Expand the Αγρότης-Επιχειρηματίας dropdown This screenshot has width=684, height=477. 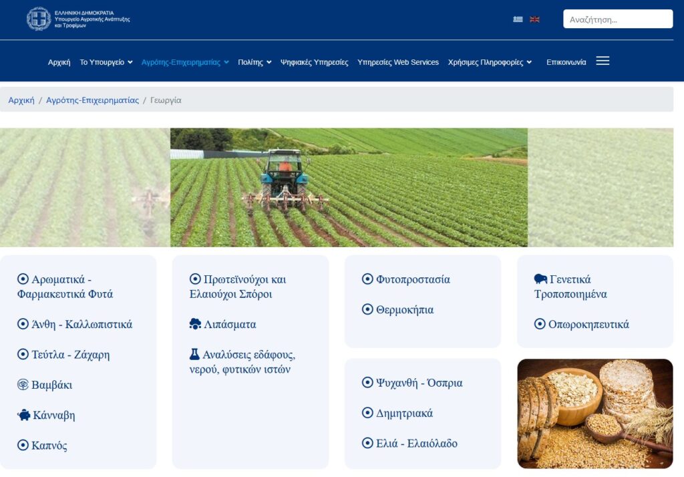[x=184, y=62]
